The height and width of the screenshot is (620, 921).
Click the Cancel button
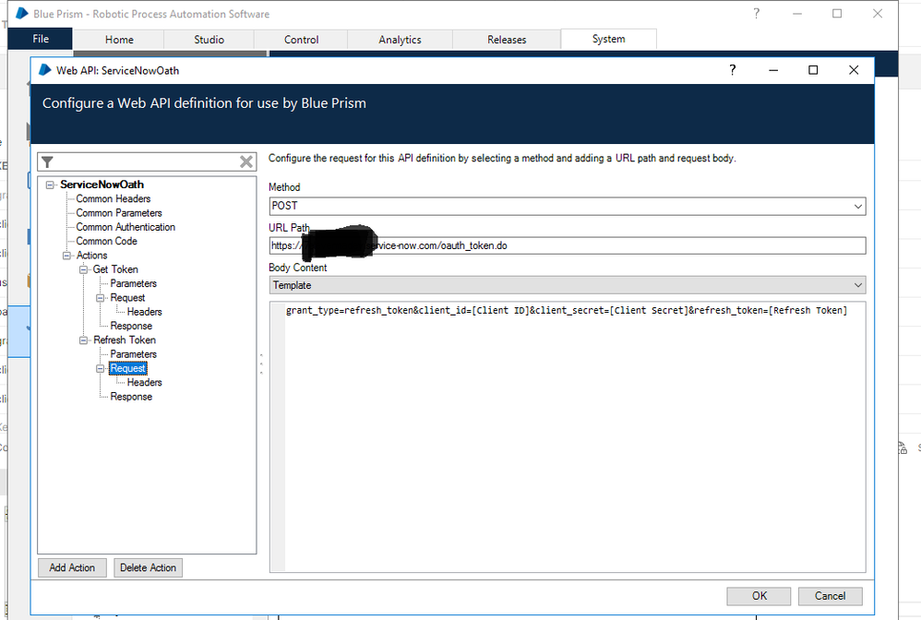pyautogui.click(x=830, y=596)
